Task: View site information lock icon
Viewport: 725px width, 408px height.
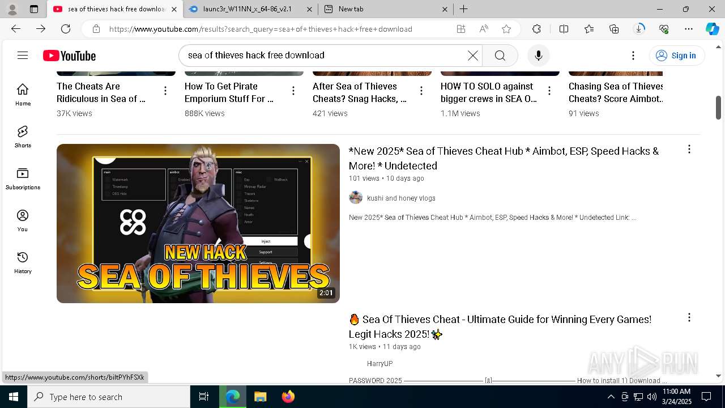Action: pyautogui.click(x=96, y=29)
